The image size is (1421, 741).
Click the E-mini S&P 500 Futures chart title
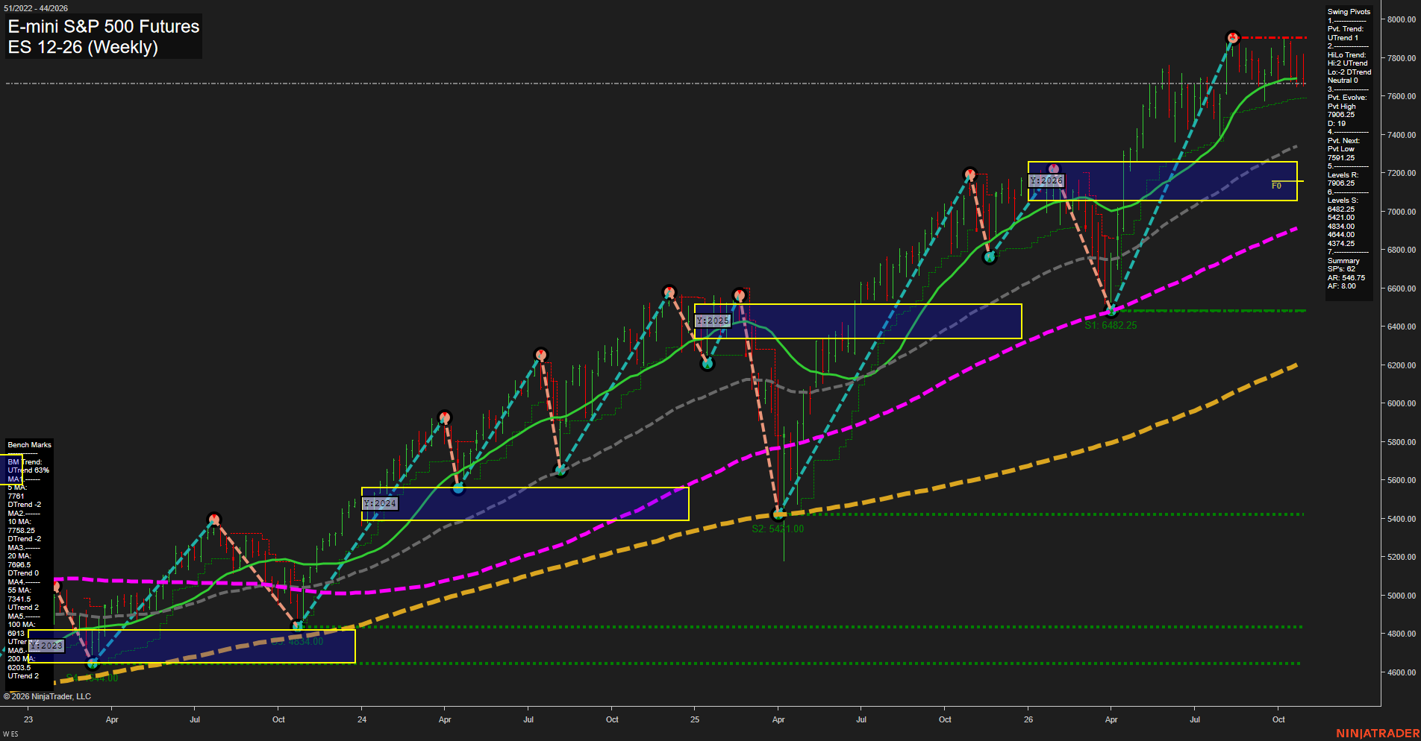[104, 27]
